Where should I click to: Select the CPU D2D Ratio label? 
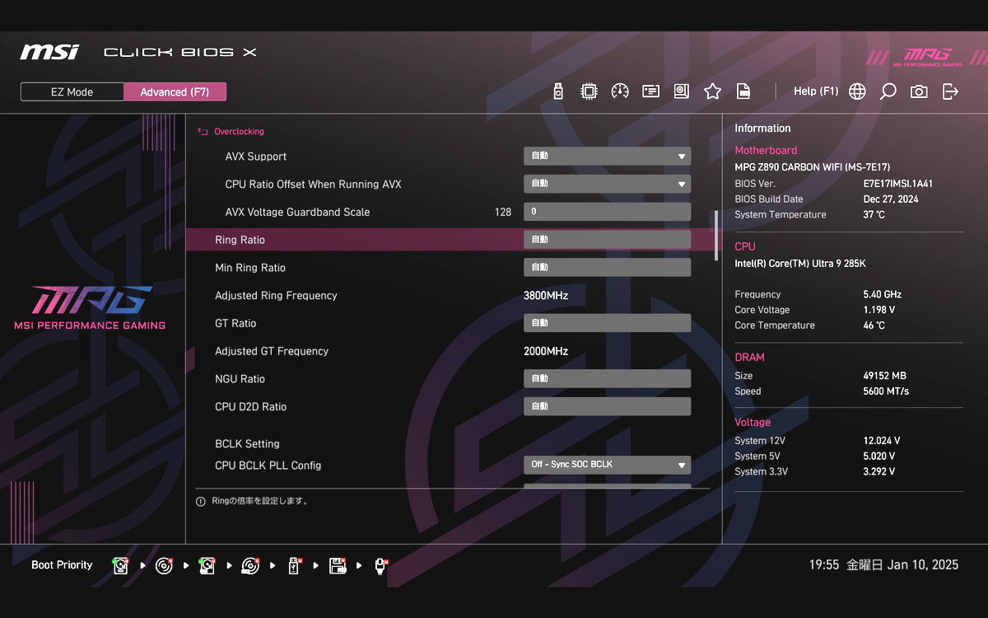[251, 407]
